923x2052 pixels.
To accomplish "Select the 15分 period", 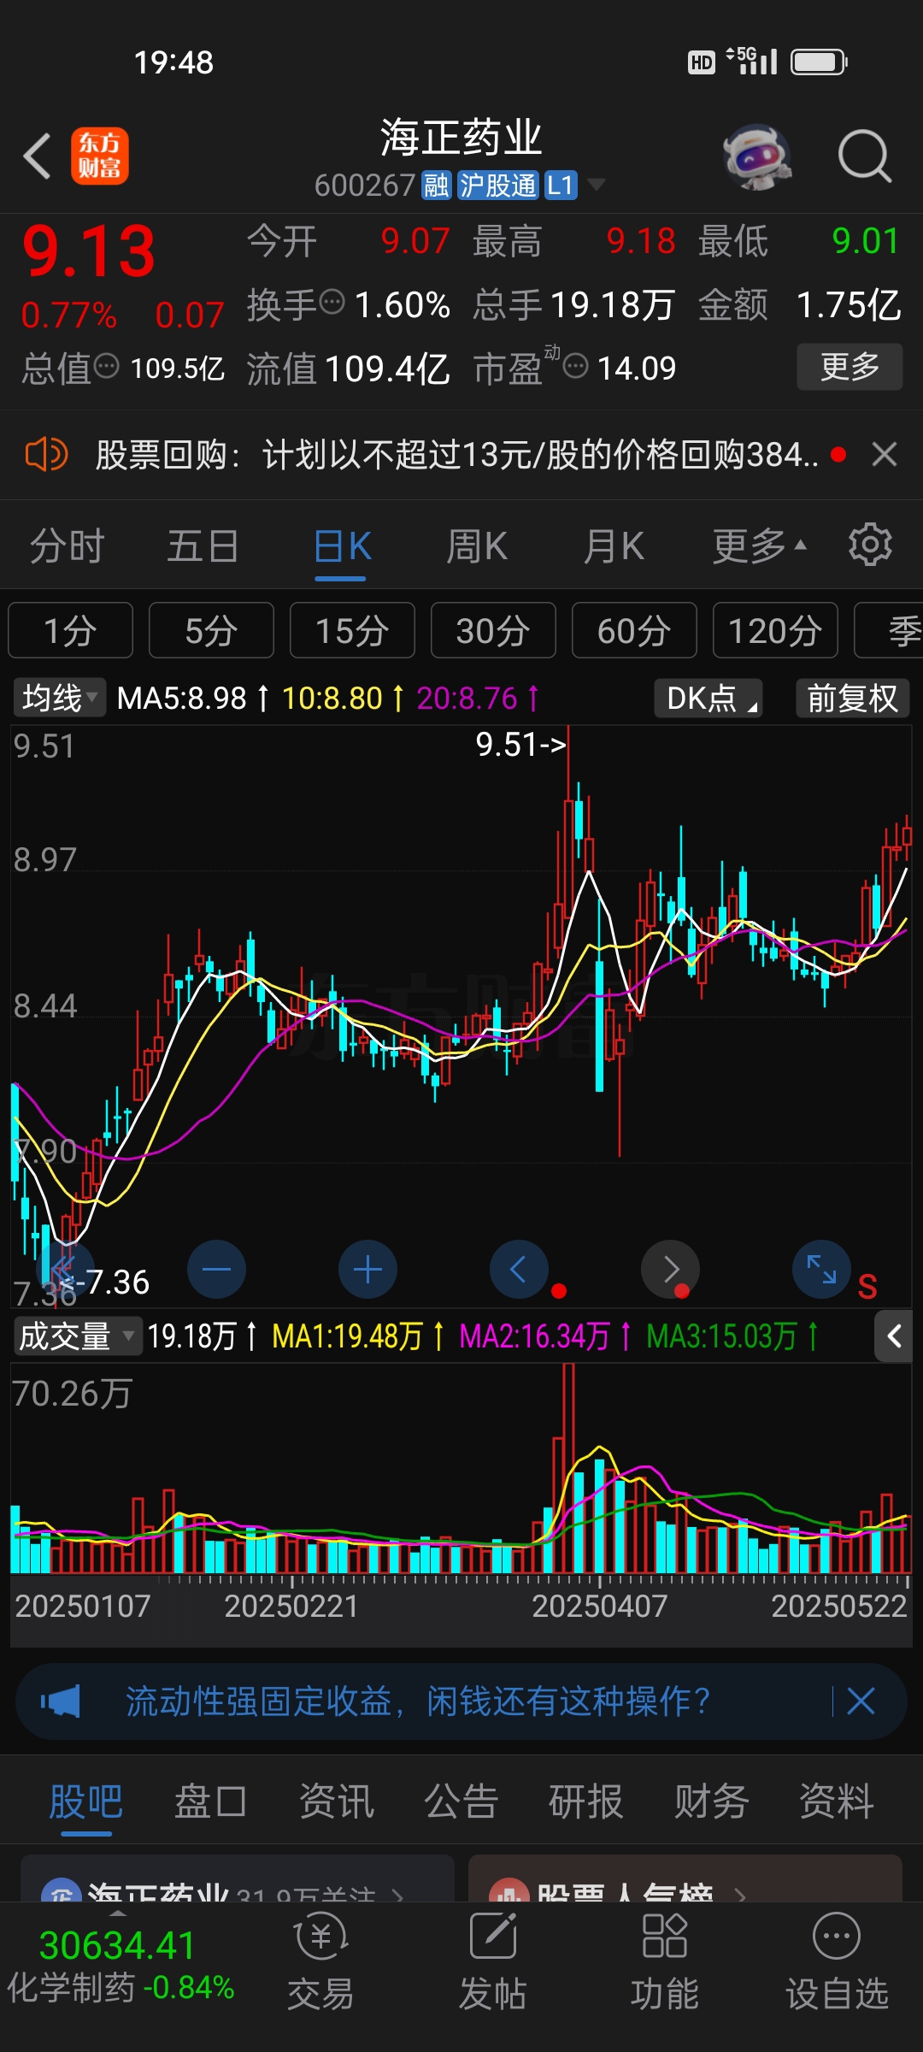I will coord(352,631).
